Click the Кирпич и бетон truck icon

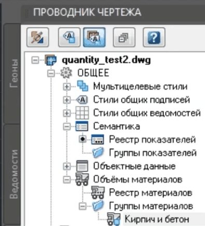click(114, 219)
